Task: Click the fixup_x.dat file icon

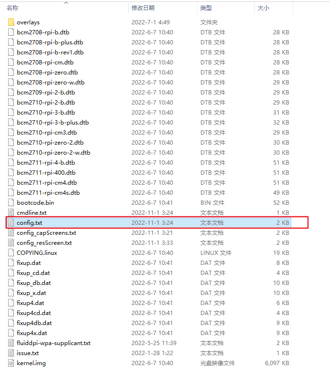Action: (11, 293)
